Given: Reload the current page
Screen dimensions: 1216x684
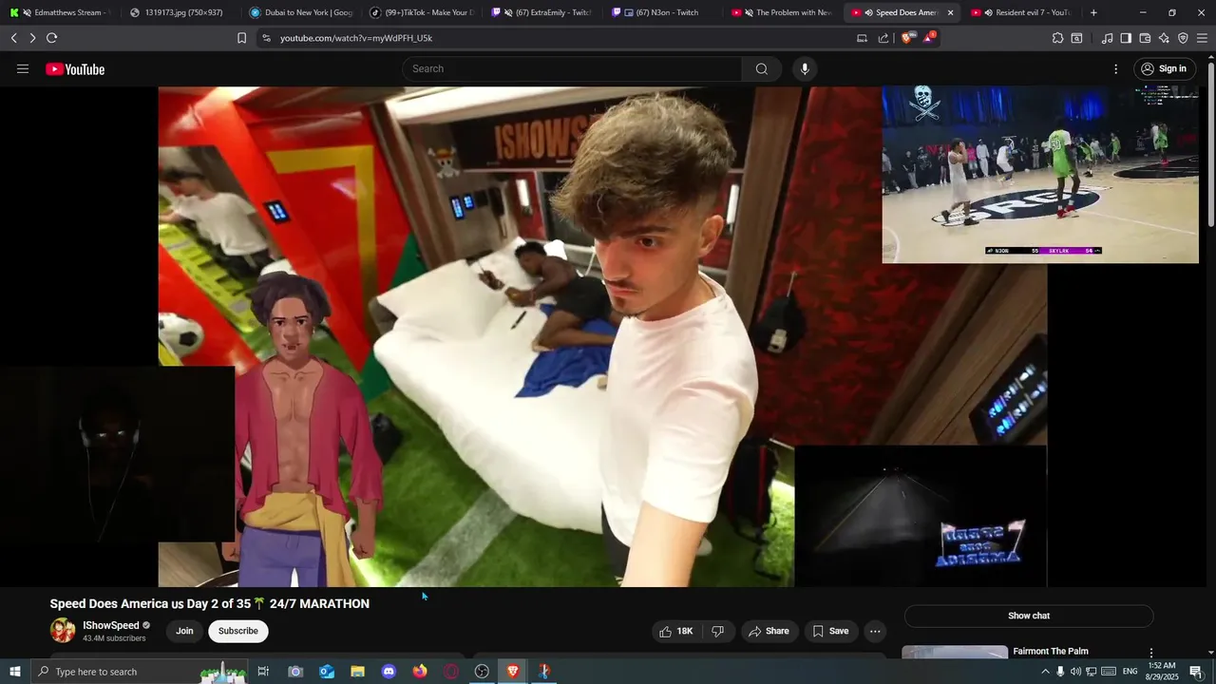Looking at the screenshot, I should (x=51, y=38).
